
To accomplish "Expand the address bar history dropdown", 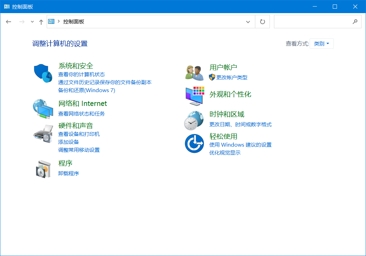I will click(248, 22).
